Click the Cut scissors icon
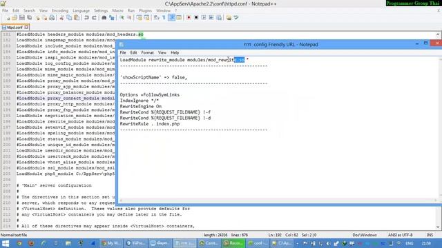Viewport: 442px width, 248px height. tap(61, 18)
